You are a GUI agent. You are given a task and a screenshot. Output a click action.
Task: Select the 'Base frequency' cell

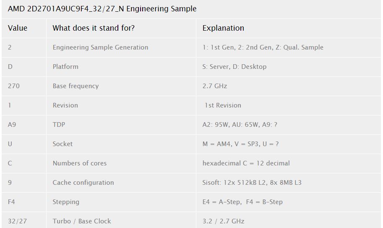pyautogui.click(x=76, y=86)
